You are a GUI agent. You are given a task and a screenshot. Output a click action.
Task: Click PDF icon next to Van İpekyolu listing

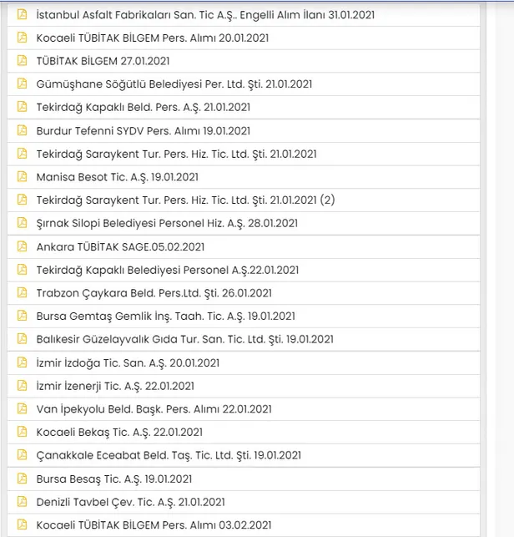pos(22,409)
